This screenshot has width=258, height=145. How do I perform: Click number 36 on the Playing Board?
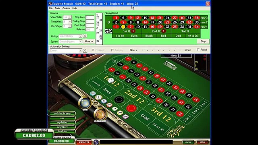(x=196, y=18)
